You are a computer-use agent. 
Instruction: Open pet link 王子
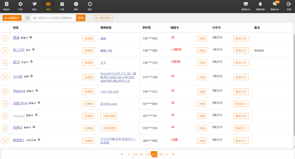pyautogui.click(x=103, y=63)
